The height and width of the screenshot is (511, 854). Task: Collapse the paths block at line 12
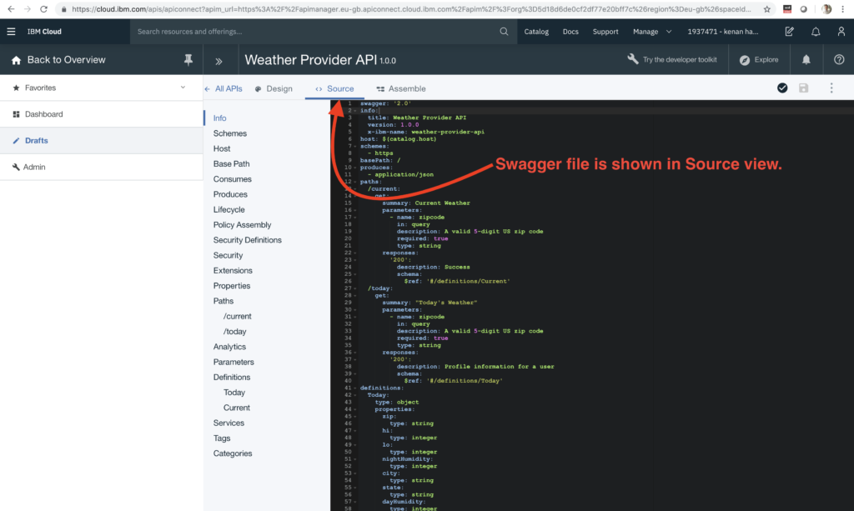click(355, 182)
